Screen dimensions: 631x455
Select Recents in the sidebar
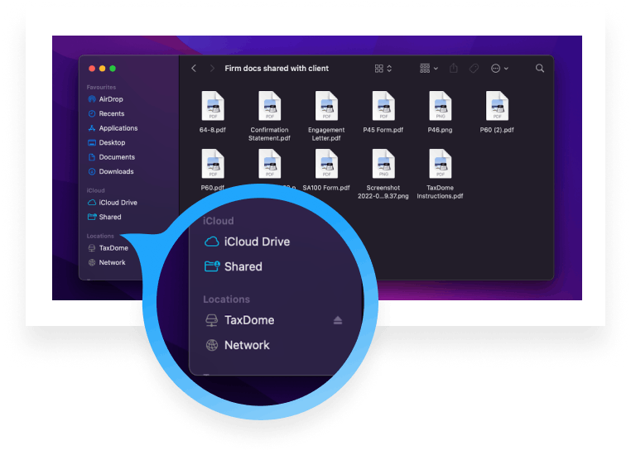111,113
